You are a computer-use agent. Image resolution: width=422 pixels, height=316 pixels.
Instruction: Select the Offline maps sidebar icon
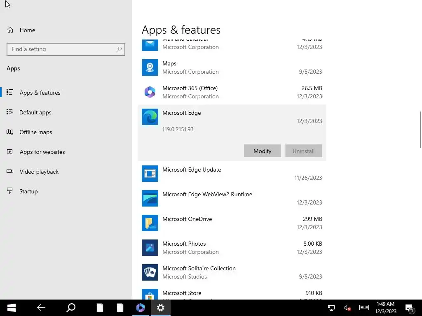pos(10,132)
